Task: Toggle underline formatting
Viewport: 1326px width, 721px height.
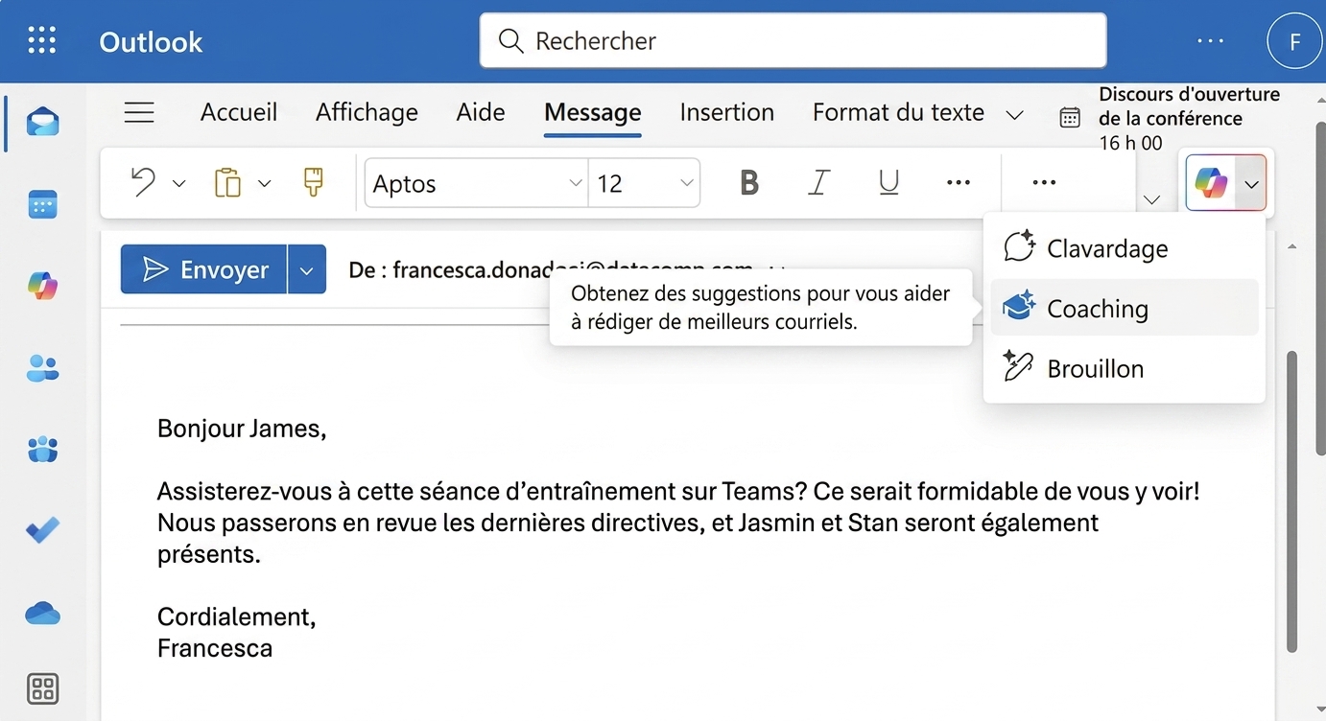Action: pyautogui.click(x=889, y=182)
